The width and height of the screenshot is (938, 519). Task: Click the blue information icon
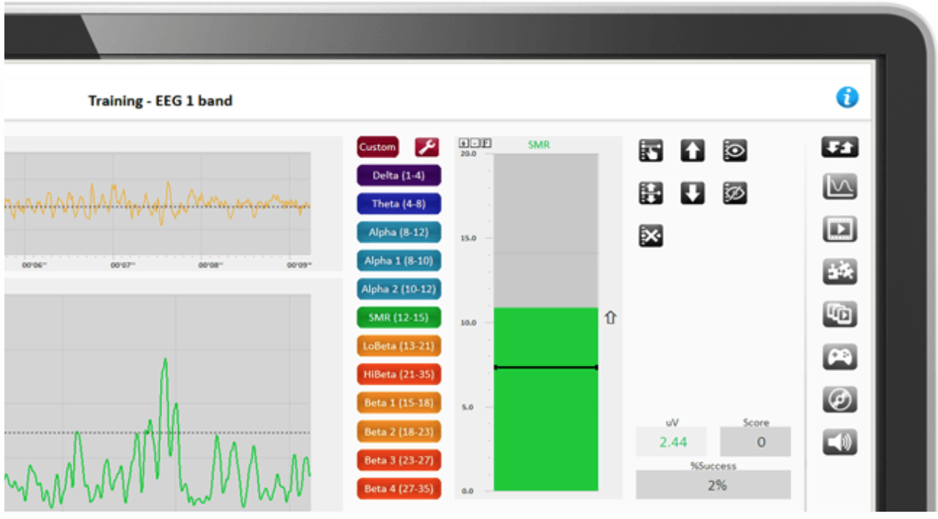(847, 98)
